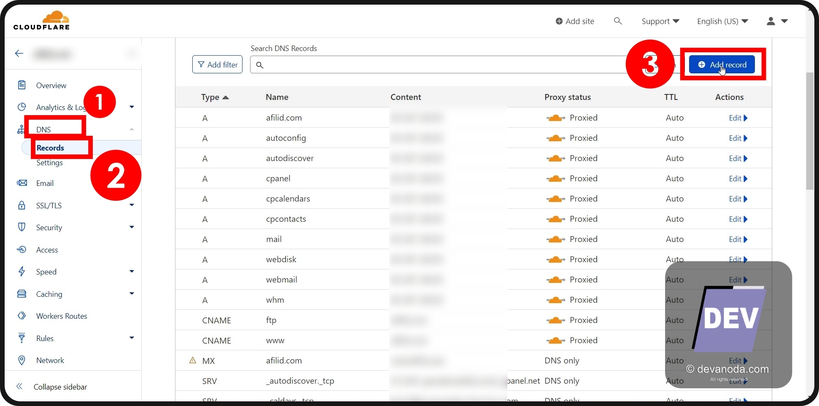Image resolution: width=819 pixels, height=406 pixels.
Task: Open the Overview menu item
Action: pyautogui.click(x=51, y=85)
